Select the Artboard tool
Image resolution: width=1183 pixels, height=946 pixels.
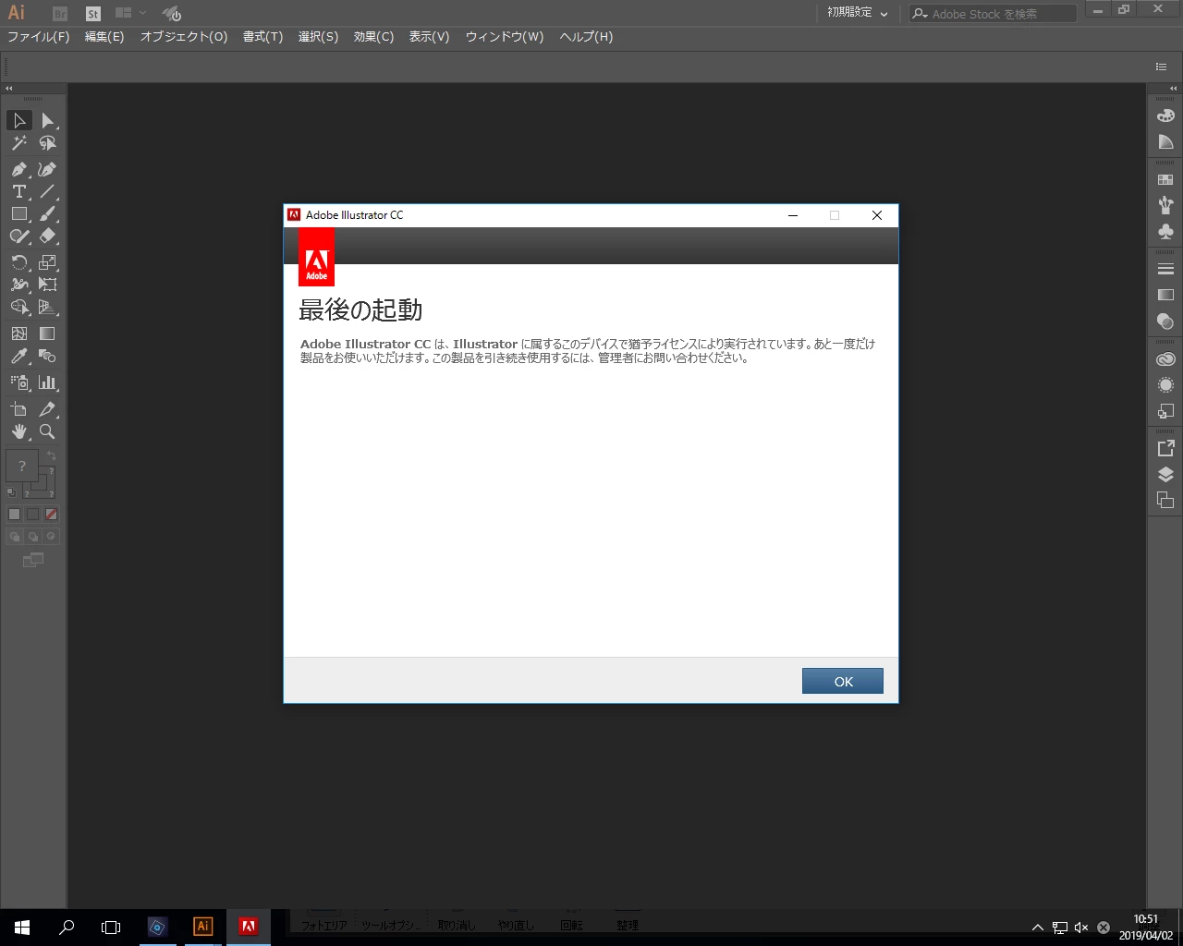pyautogui.click(x=19, y=409)
